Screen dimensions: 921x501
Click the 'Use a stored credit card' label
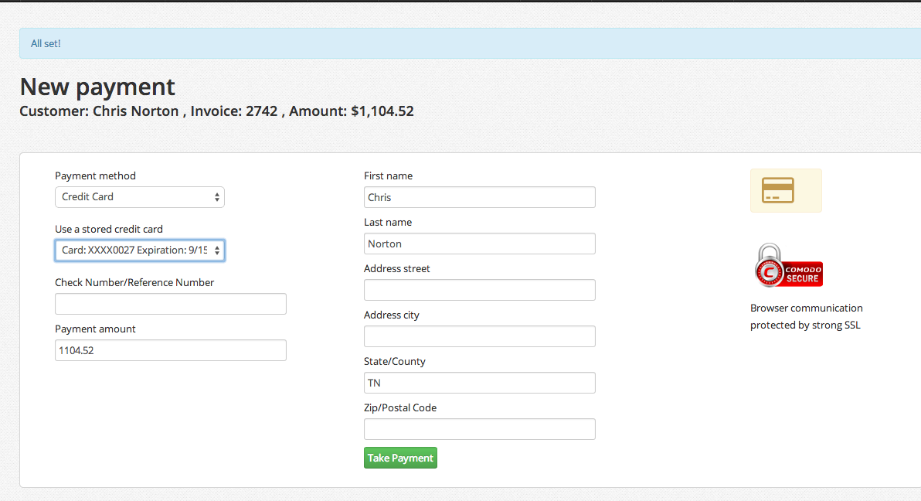click(x=109, y=229)
